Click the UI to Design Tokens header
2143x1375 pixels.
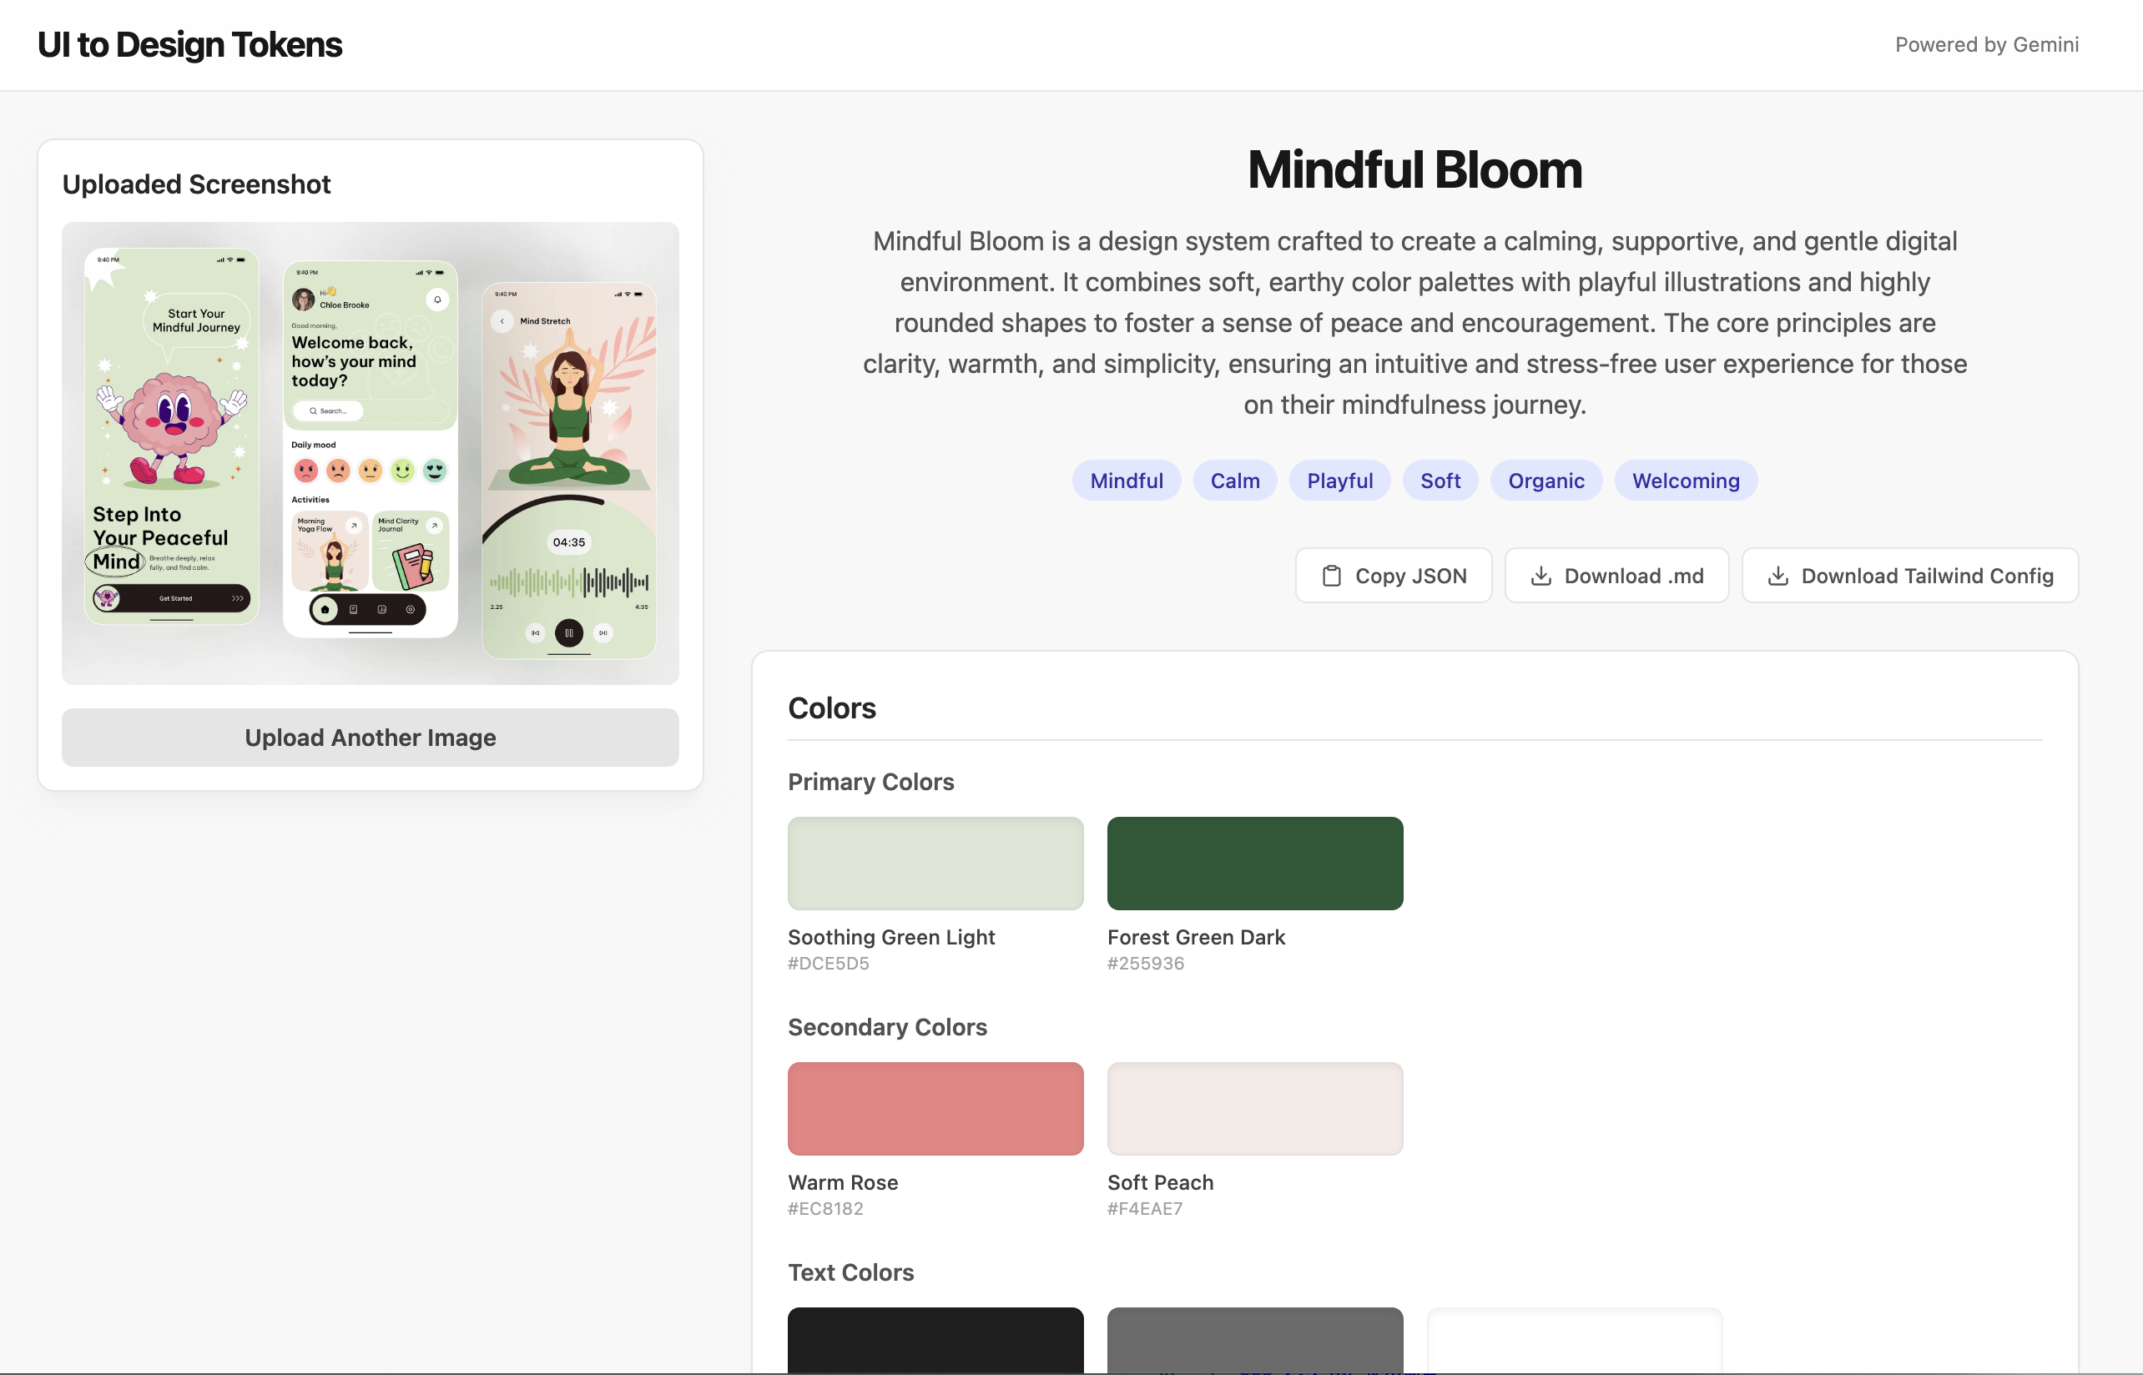click(189, 43)
